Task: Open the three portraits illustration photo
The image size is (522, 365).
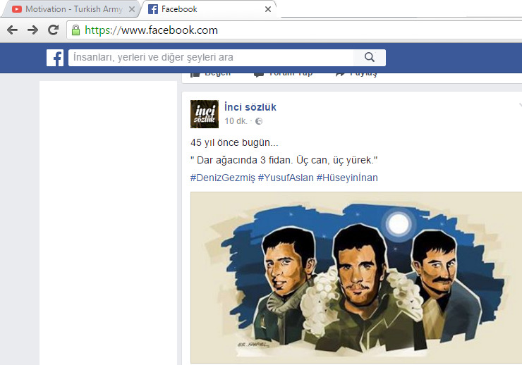Action: [356, 278]
